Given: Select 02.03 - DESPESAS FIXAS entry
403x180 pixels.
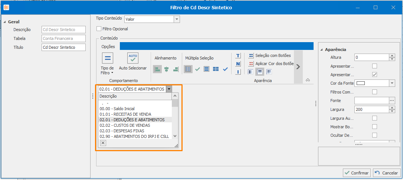Looking at the screenshot, I should click(135, 131).
